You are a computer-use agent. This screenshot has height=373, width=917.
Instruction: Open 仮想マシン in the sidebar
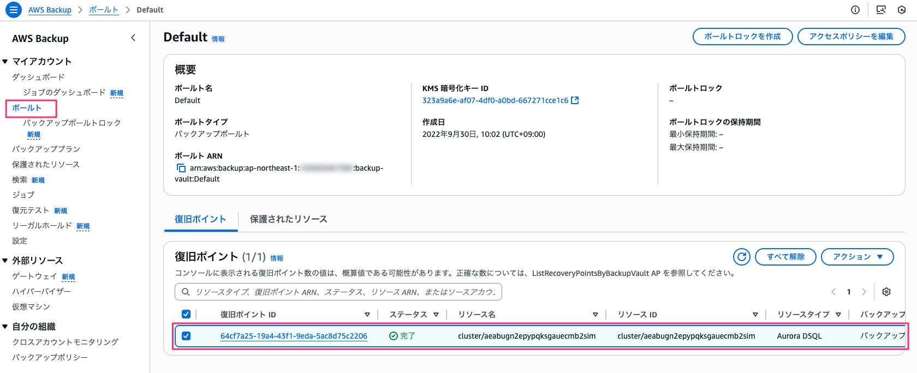coord(31,306)
